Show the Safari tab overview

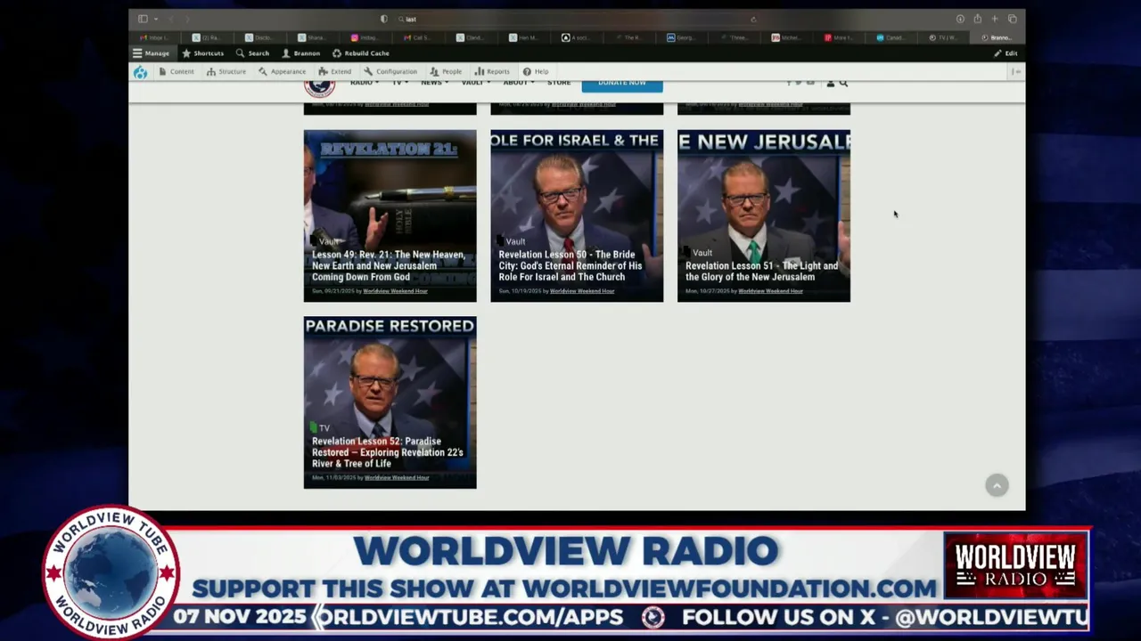pyautogui.click(x=1013, y=19)
